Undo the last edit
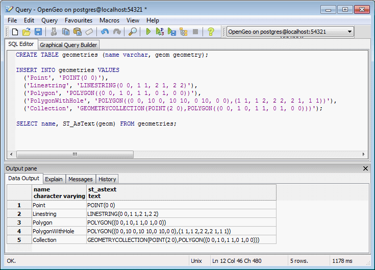375x270 pixels. [105, 32]
